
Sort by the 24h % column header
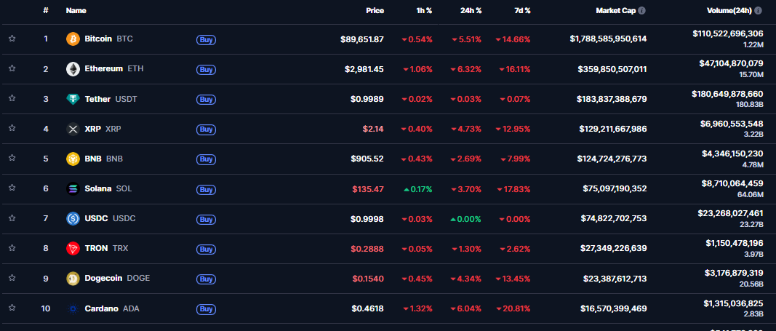click(471, 11)
